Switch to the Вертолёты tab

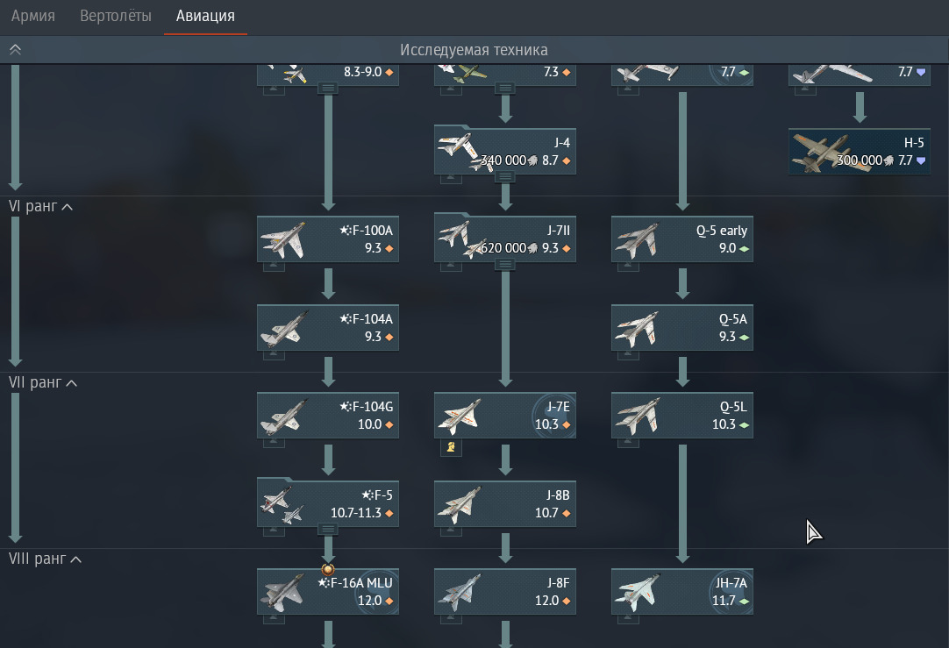(116, 16)
